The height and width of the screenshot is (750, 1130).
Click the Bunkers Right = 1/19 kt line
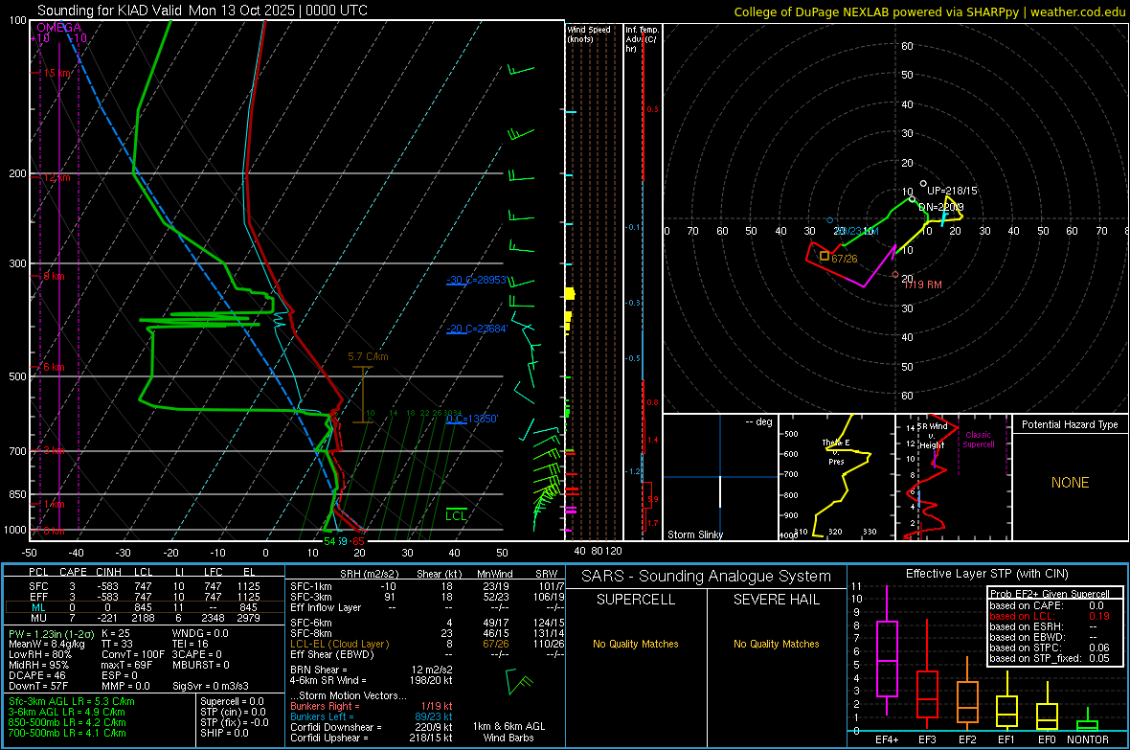pos(372,706)
